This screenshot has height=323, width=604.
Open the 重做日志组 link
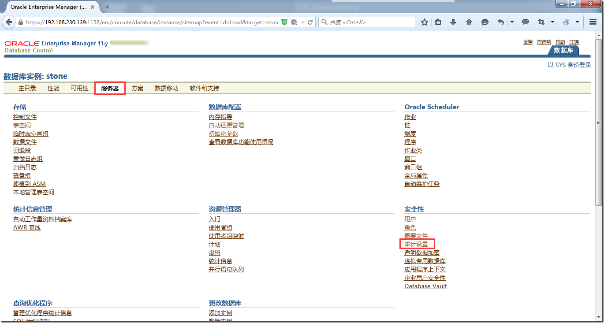click(28, 159)
